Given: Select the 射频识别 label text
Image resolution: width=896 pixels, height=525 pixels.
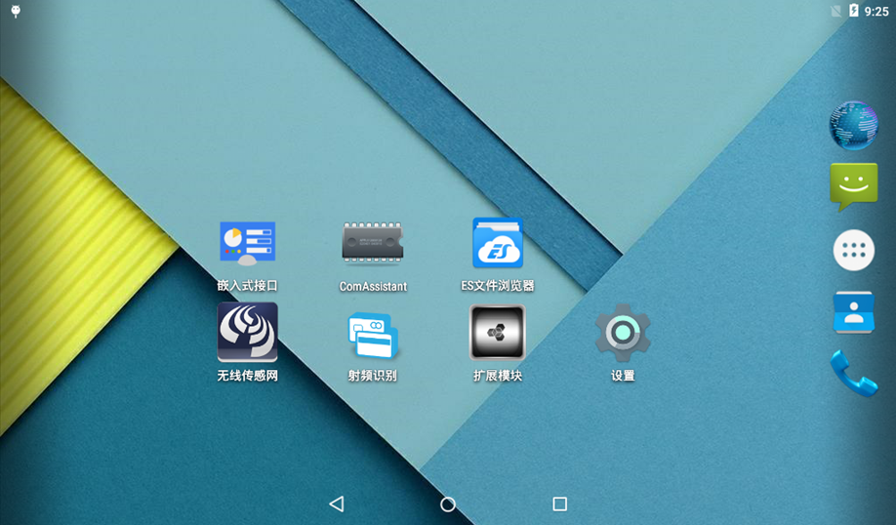Looking at the screenshot, I should coord(373,376).
